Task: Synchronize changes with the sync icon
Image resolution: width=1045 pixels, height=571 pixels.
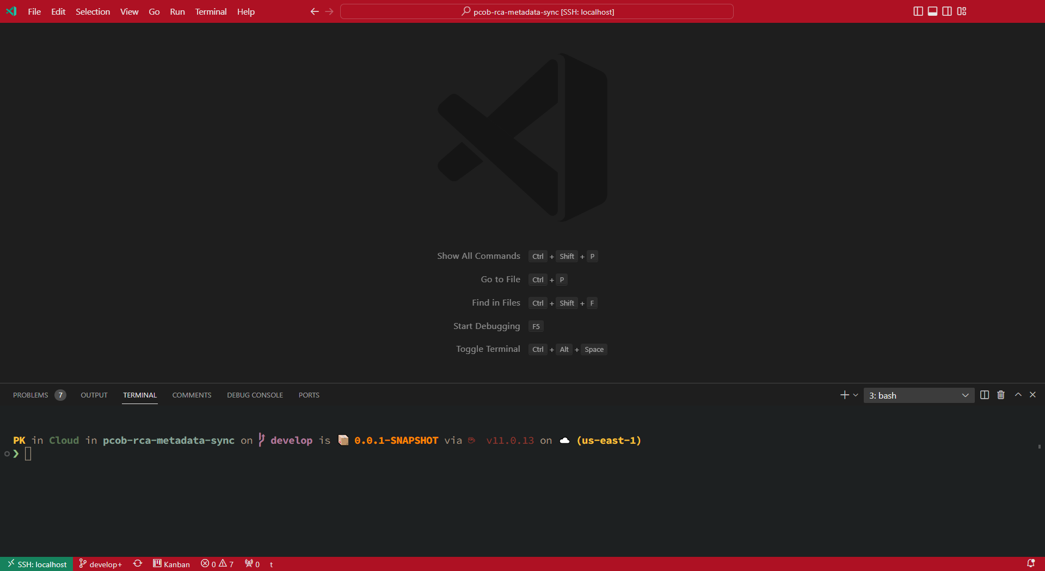Action: 138,564
